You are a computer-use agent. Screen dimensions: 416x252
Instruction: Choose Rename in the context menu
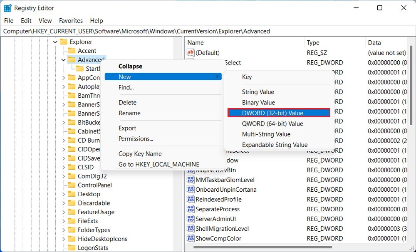click(163, 113)
